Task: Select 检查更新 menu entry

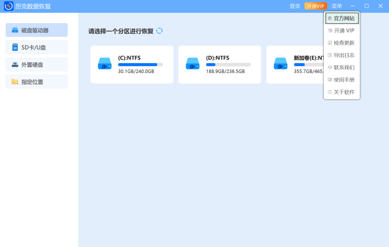Action: click(x=342, y=43)
